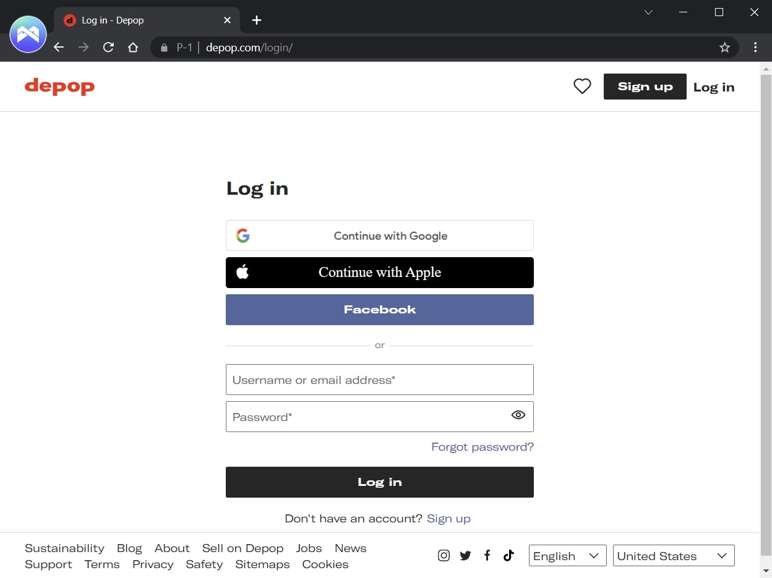Image resolution: width=772 pixels, height=578 pixels.
Task: Continue with Google sign-in
Action: [x=380, y=236]
